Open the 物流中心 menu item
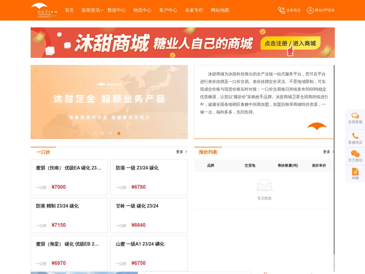365x274 pixels. point(142,10)
